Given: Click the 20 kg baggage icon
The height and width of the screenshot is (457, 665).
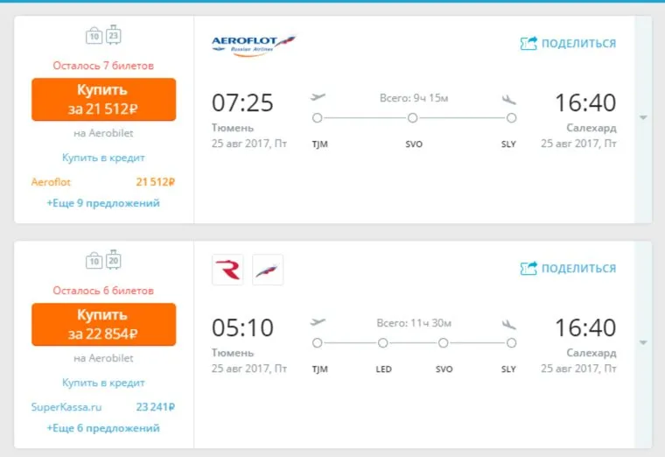Looking at the screenshot, I should click(x=114, y=260).
